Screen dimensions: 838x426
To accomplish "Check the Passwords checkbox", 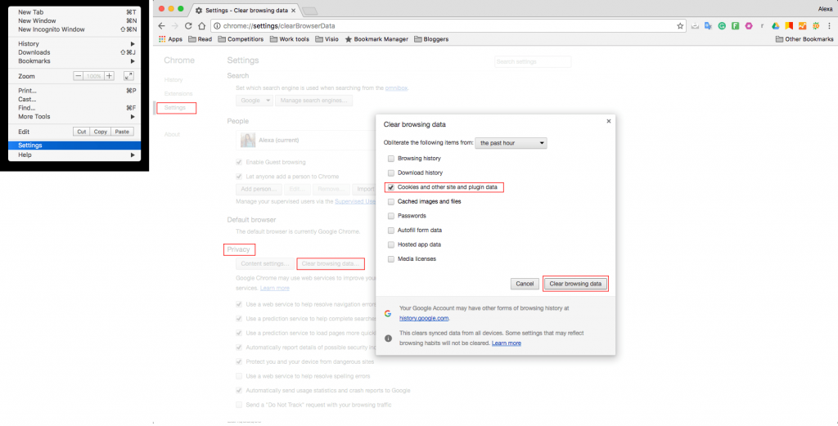I will 391,216.
